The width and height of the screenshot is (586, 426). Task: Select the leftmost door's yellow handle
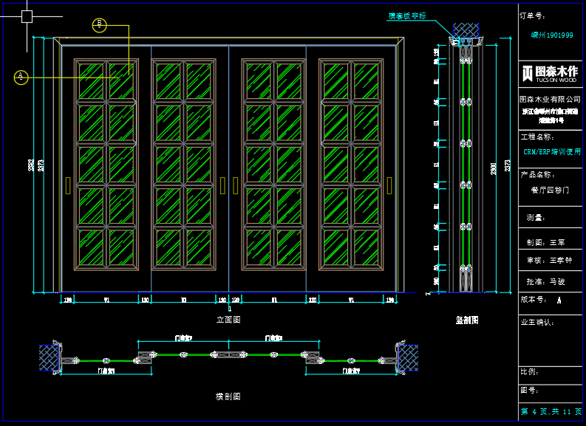coord(68,184)
